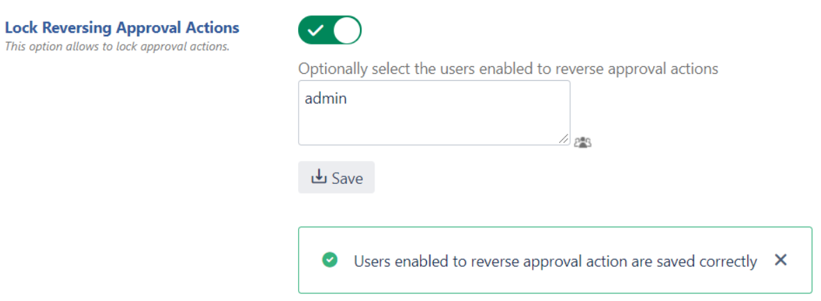Click the users saved correctly message text
Screen dimensions: 821x301
[556, 261]
